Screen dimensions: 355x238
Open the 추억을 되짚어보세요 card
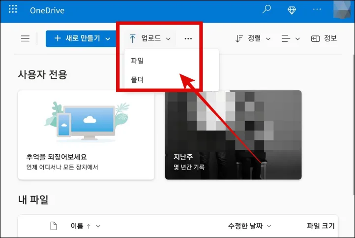[86, 135]
